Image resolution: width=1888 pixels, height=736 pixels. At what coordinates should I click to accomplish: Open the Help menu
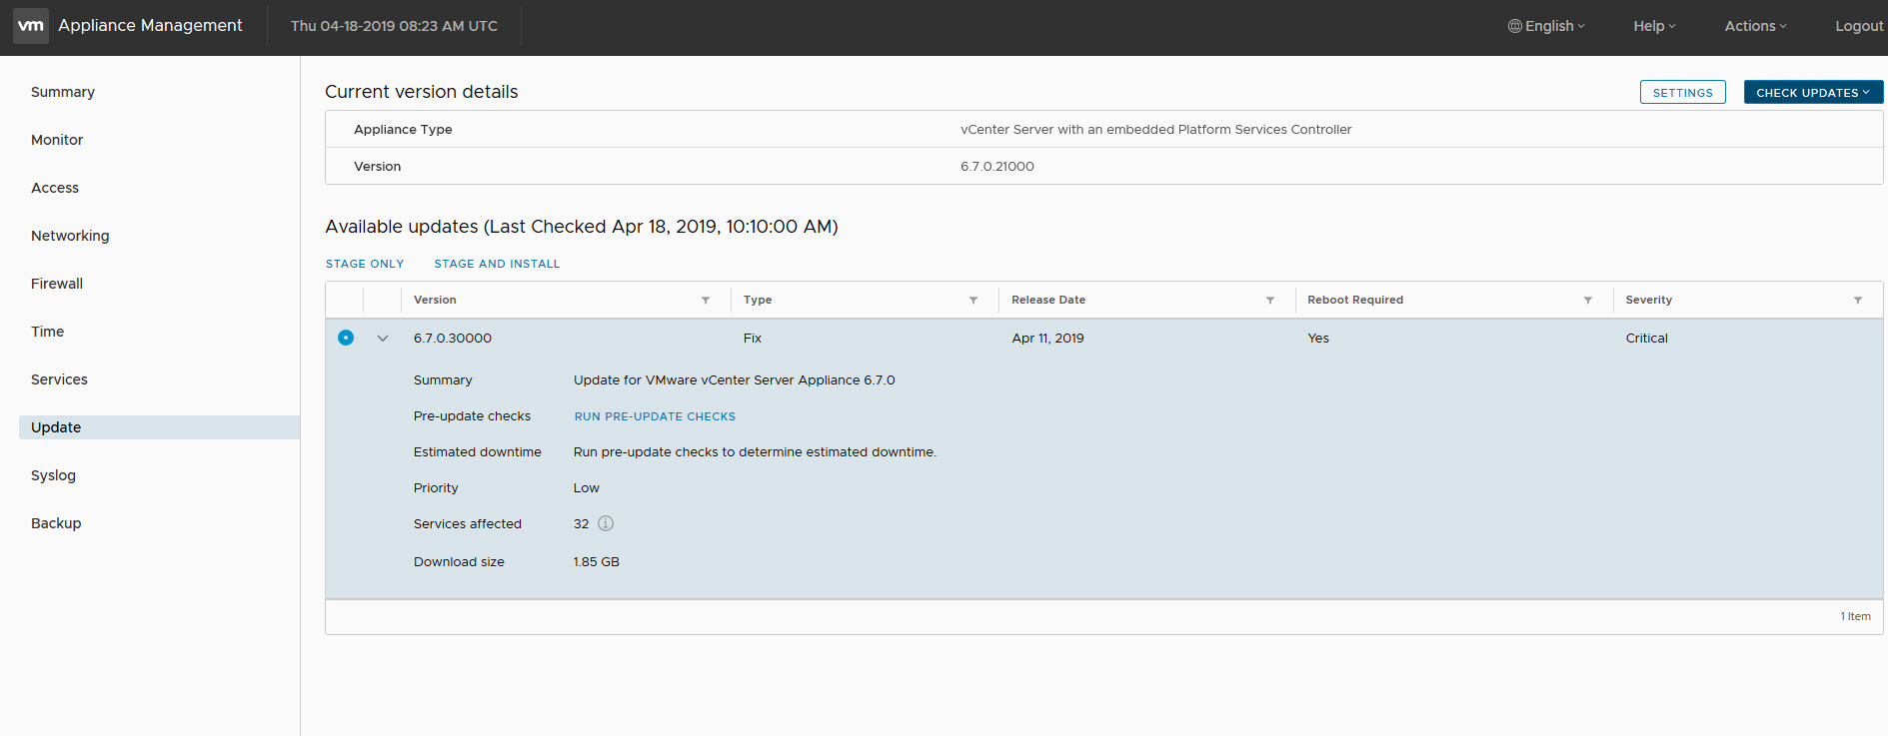click(1654, 26)
